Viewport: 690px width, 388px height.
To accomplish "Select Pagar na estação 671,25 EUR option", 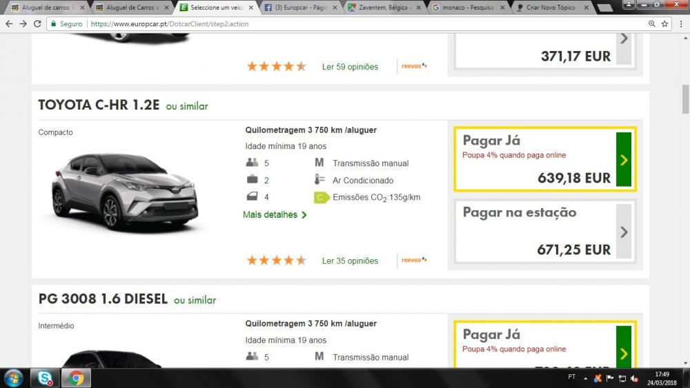I will [545, 232].
